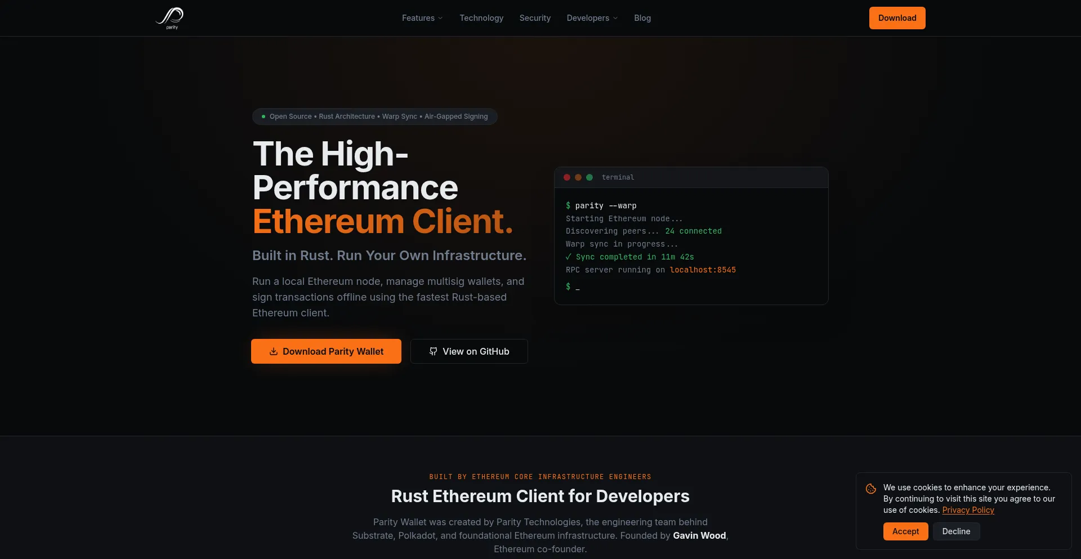Image resolution: width=1081 pixels, height=559 pixels.
Task: Expand the Developers dropdown chevron
Action: coord(615,18)
